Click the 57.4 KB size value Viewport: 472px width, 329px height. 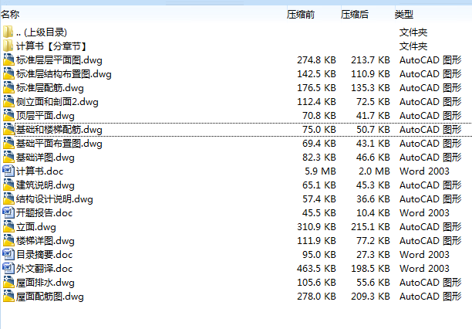[x=319, y=198]
